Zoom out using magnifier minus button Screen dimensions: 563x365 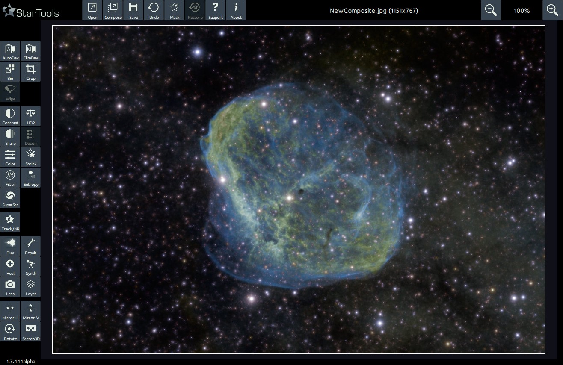pos(491,10)
